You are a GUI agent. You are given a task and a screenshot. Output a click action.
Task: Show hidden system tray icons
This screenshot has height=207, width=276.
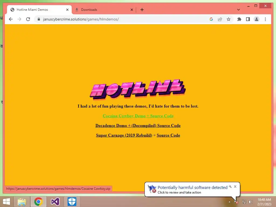[229, 202]
